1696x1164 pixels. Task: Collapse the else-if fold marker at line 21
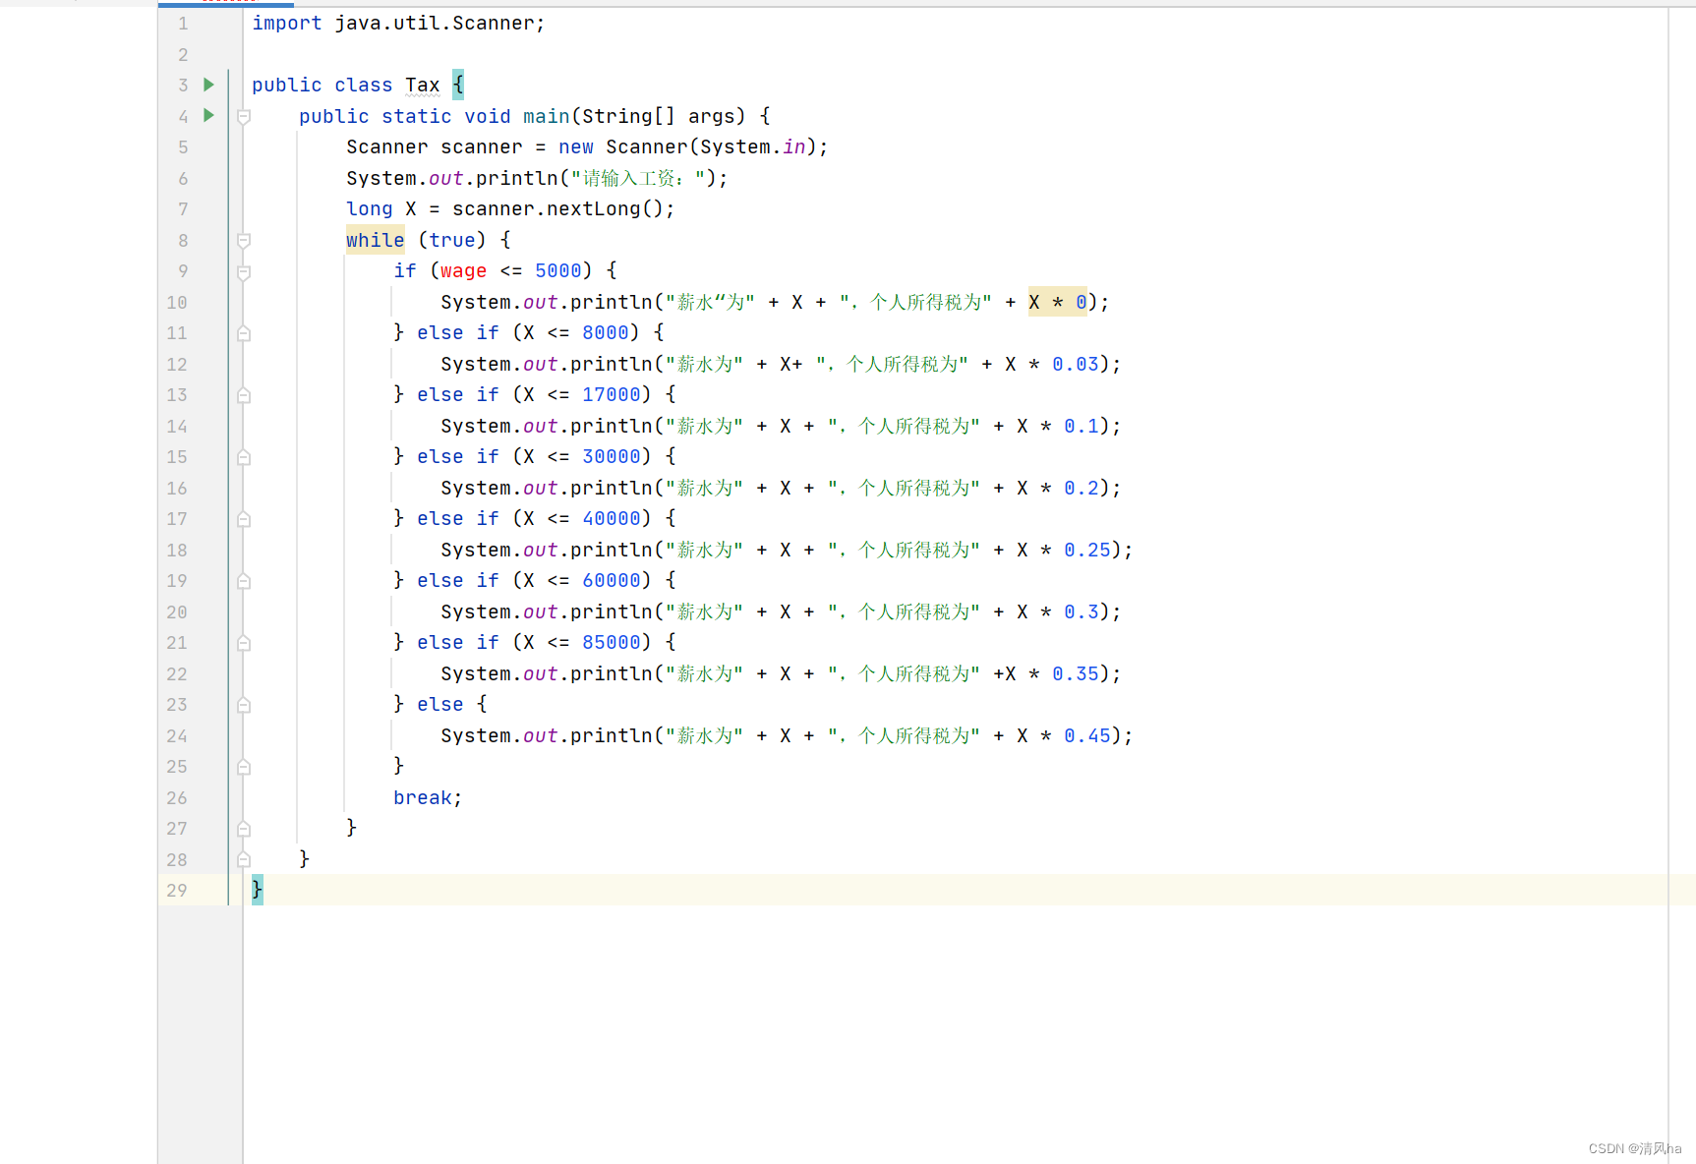(x=243, y=643)
